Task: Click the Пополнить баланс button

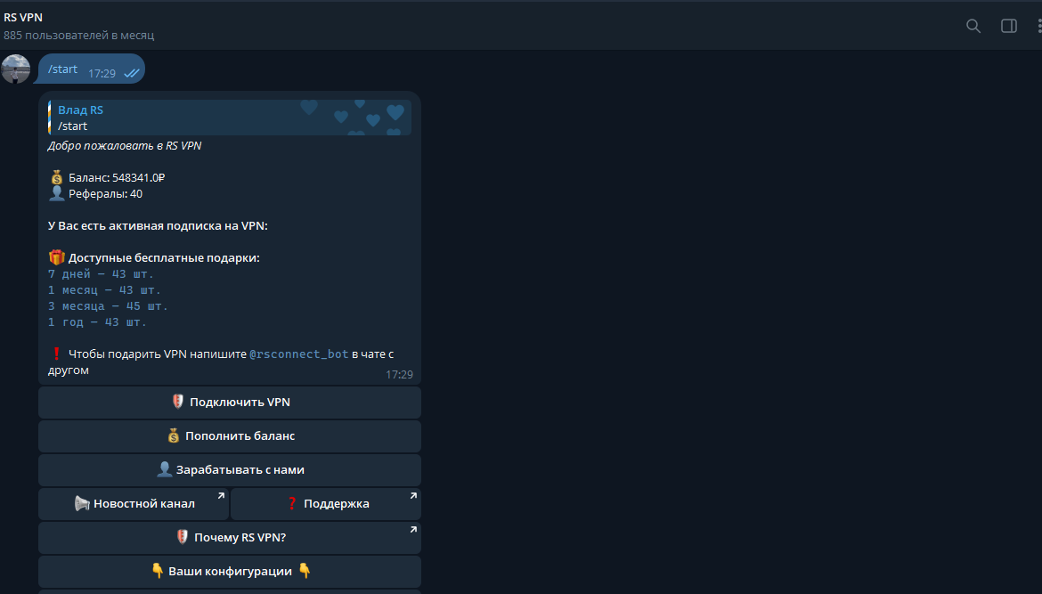Action: pyautogui.click(x=229, y=435)
